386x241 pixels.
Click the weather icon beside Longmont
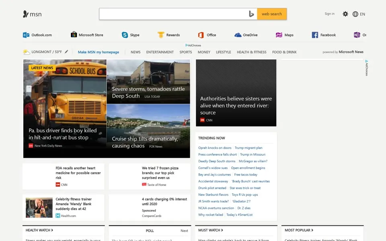pos(27,52)
